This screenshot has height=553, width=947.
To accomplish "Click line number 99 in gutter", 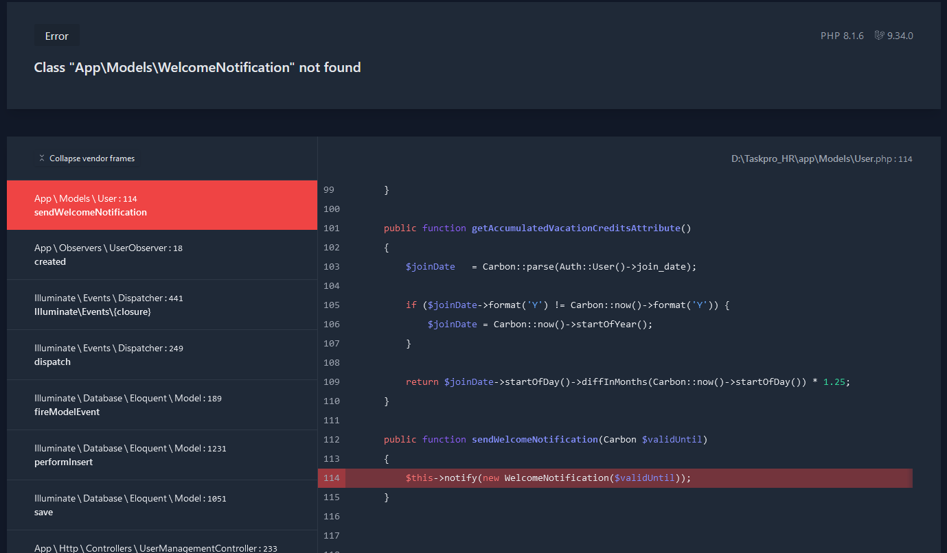I will tap(329, 189).
